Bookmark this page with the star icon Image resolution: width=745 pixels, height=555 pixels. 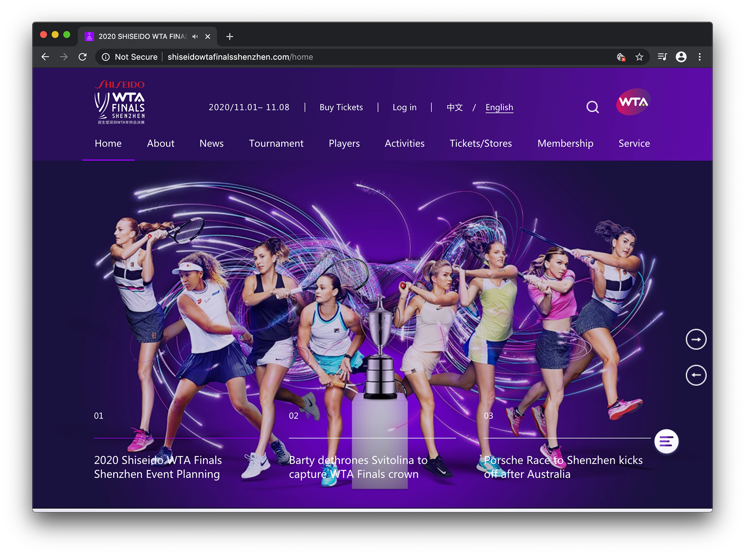tap(639, 57)
